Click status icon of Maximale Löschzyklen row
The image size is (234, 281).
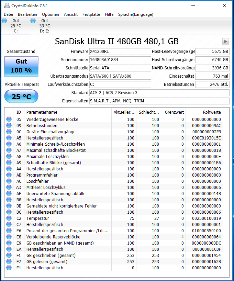[x=9, y=156]
